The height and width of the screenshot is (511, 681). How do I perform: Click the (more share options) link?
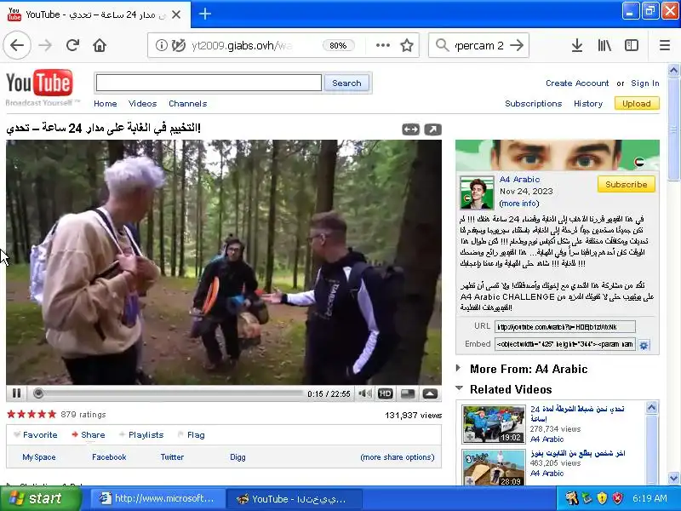[x=398, y=457]
